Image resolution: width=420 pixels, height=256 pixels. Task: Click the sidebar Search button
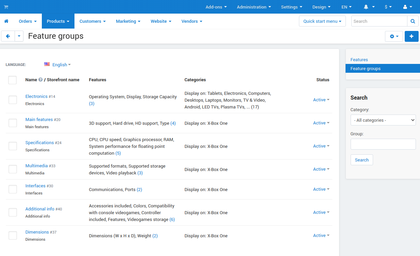click(362, 160)
